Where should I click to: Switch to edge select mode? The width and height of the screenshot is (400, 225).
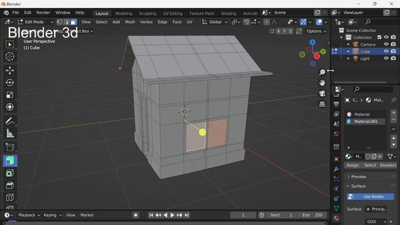click(x=67, y=22)
